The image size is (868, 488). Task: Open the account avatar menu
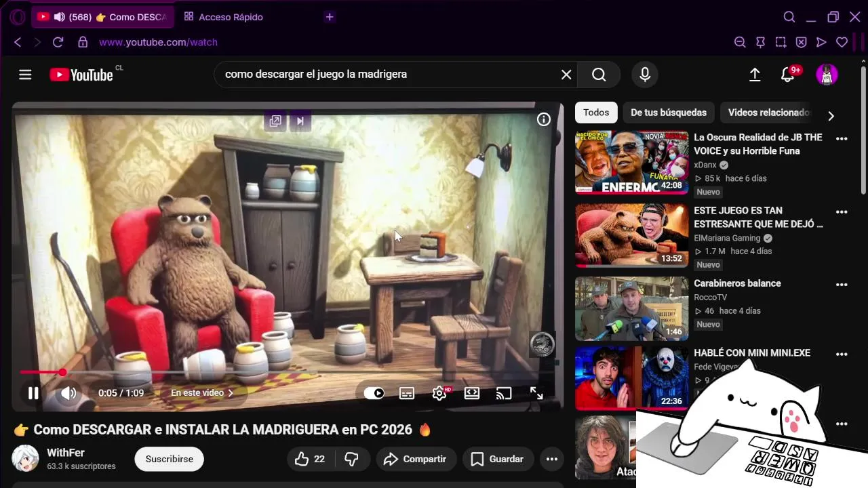[x=827, y=75]
